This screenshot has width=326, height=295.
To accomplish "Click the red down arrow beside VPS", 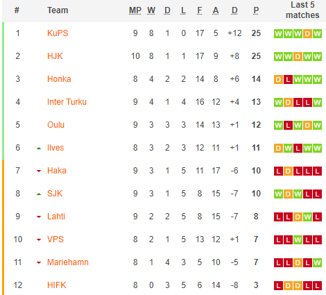I will (x=39, y=239).
